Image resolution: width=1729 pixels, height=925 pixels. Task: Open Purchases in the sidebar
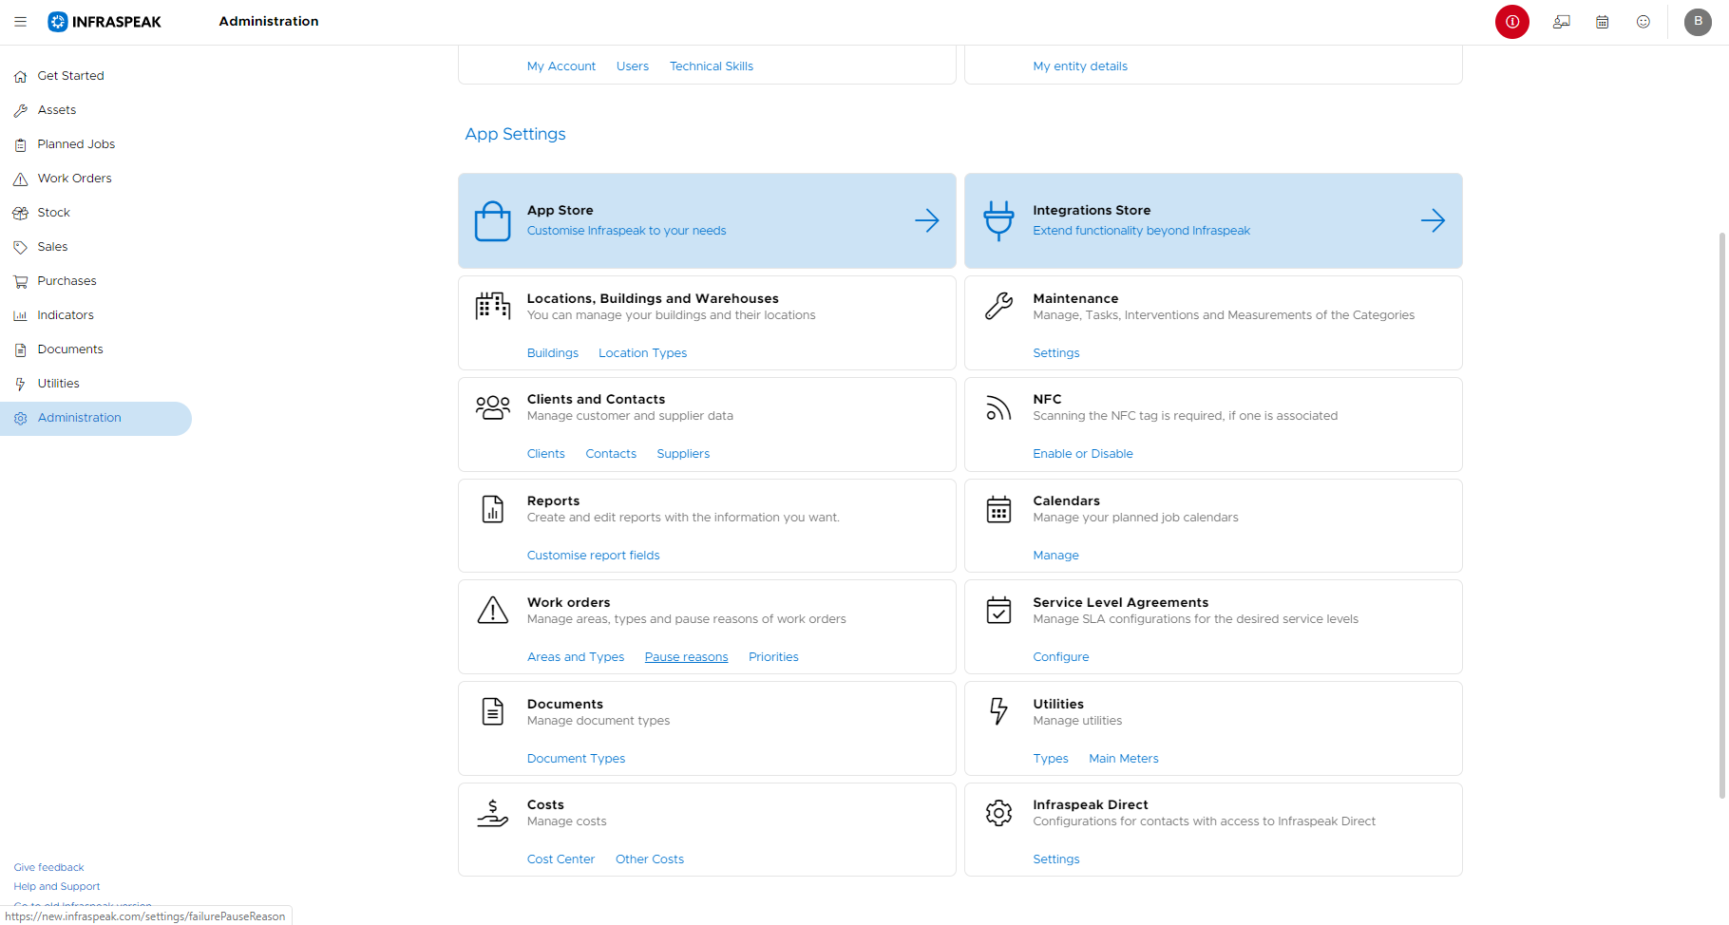96,281
